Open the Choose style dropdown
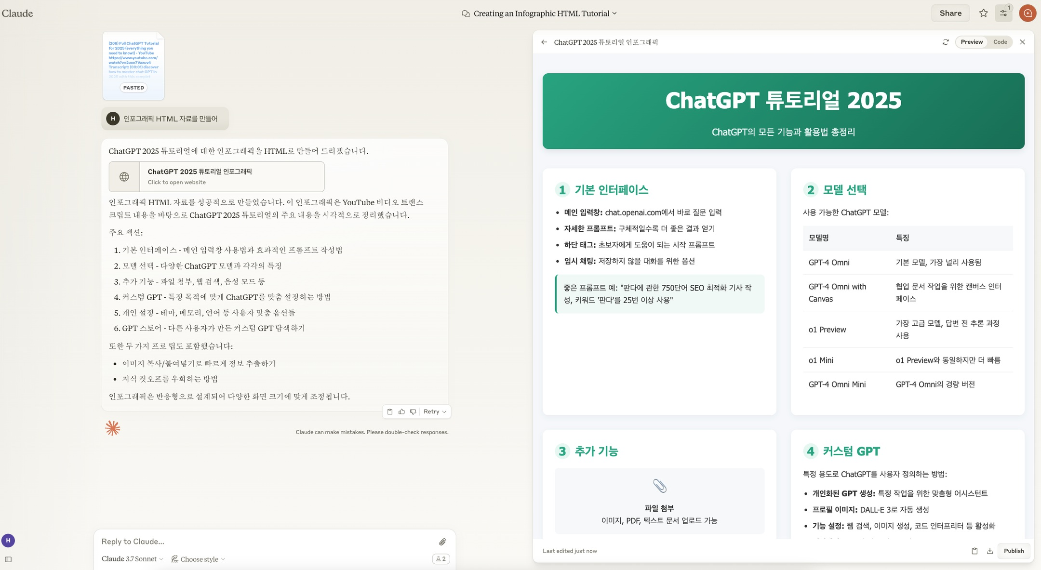This screenshot has width=1041, height=570. (x=198, y=559)
